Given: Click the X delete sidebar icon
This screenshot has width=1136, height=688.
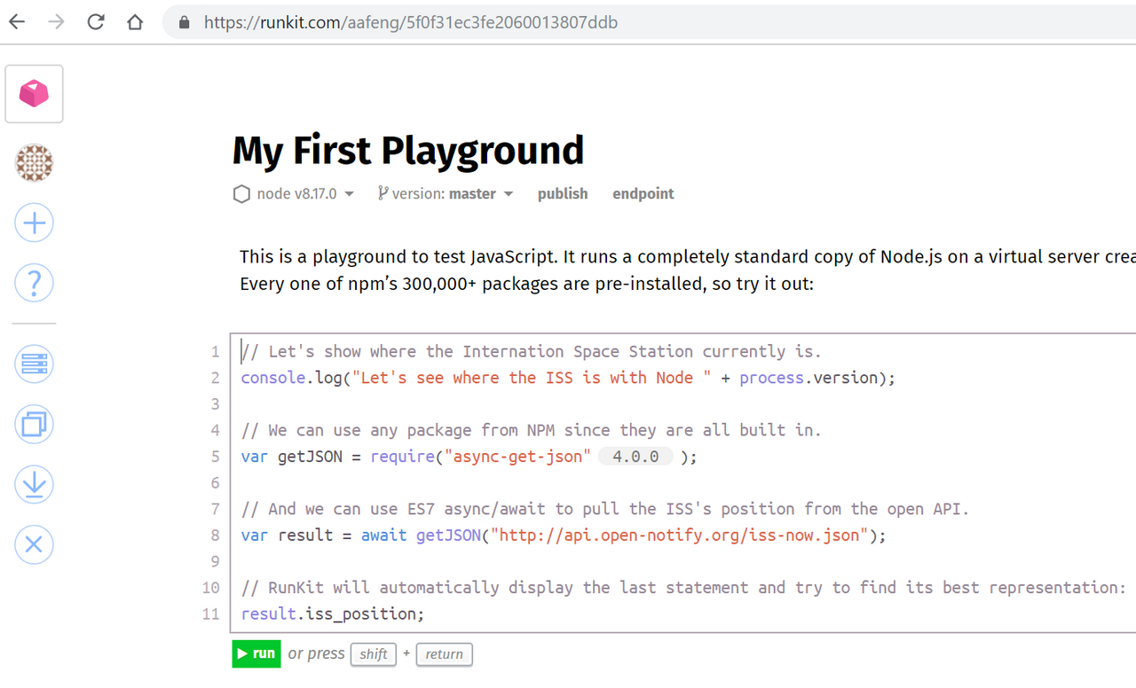Looking at the screenshot, I should tap(35, 544).
